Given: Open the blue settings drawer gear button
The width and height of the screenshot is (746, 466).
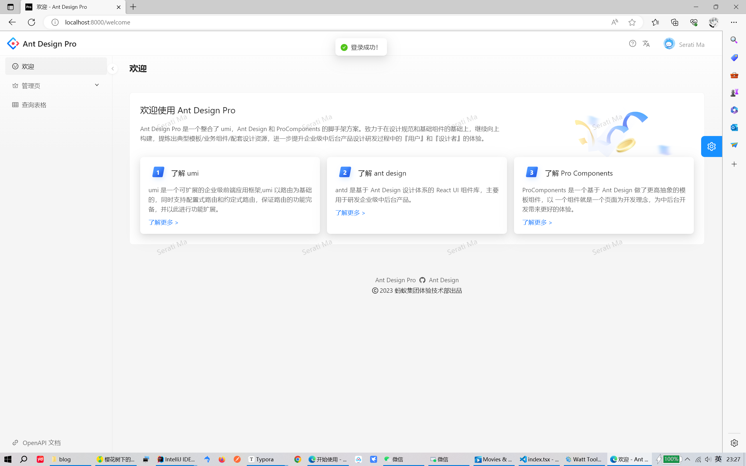Looking at the screenshot, I should [712, 146].
